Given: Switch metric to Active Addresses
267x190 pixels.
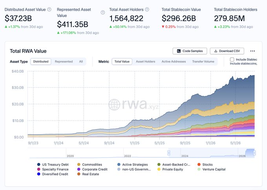Looking at the screenshot, I should click(x=174, y=62).
